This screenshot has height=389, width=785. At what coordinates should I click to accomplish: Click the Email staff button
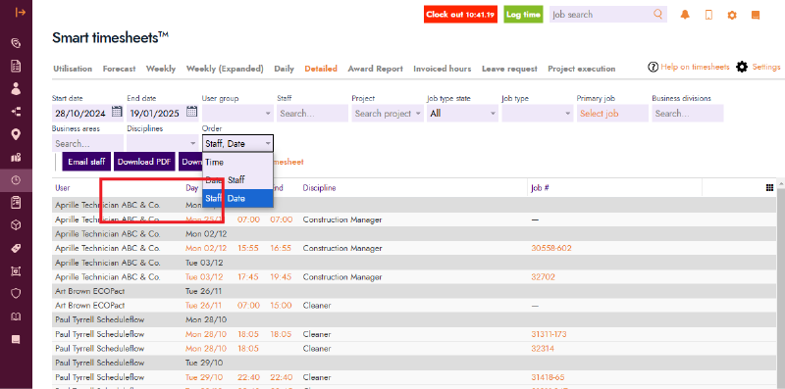point(86,162)
